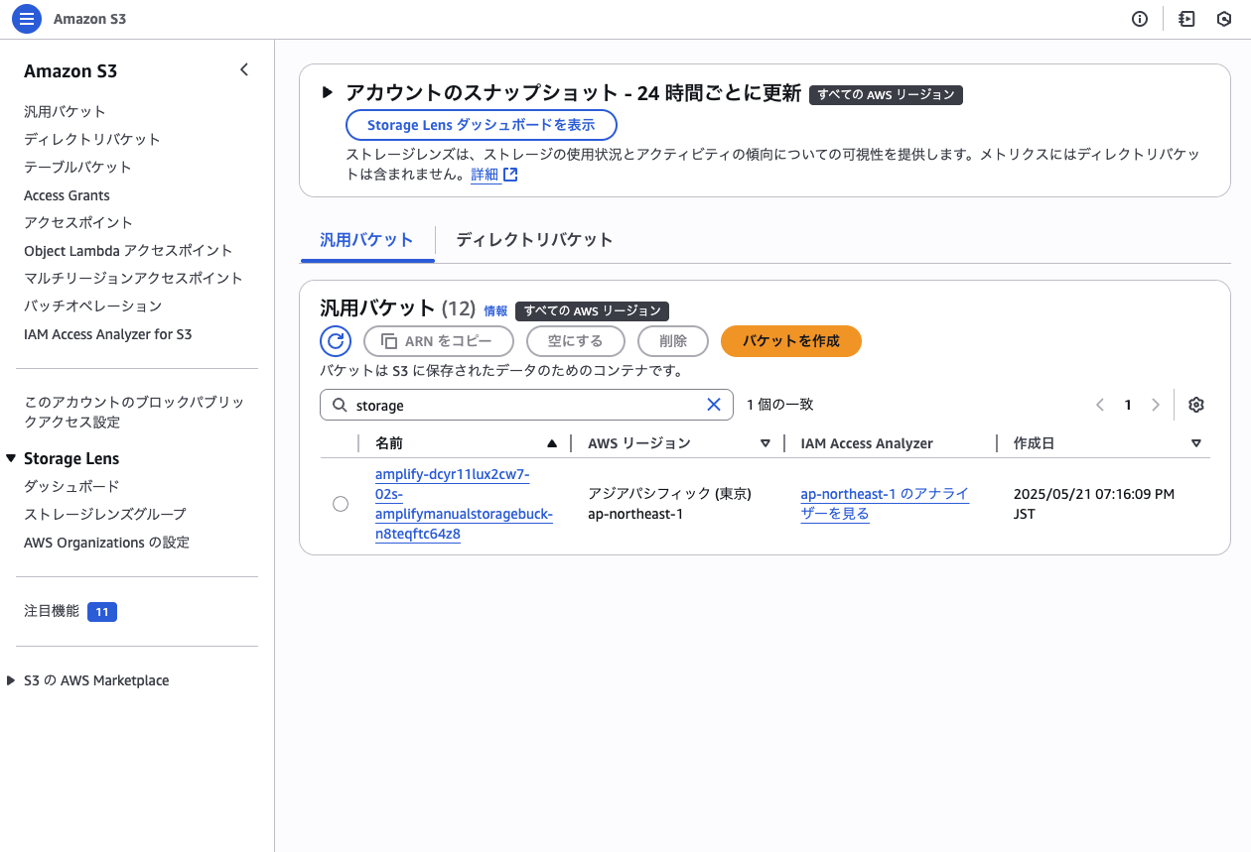The width and height of the screenshot is (1251, 852).
Task: Open the amplify-dcyr11lux2cw7 bucket link
Action: pyautogui.click(x=465, y=504)
